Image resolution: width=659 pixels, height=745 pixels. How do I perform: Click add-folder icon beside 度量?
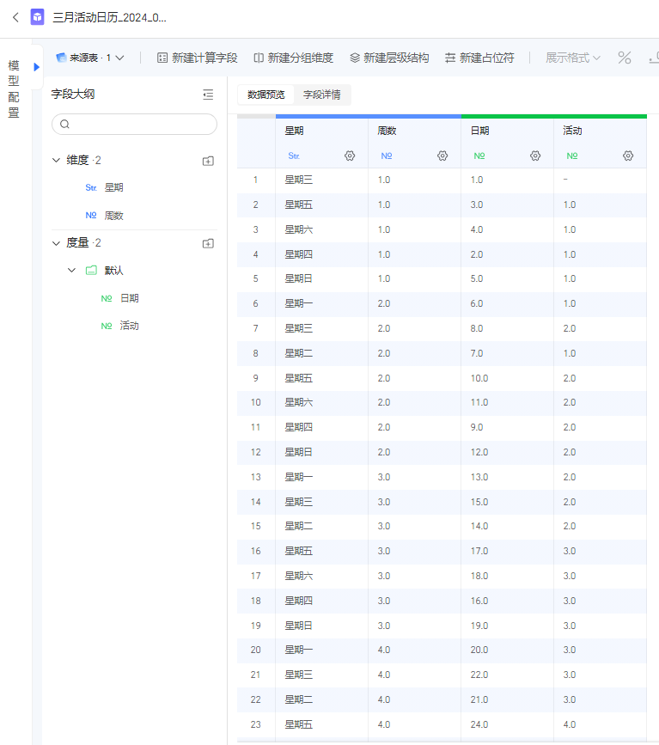pyautogui.click(x=208, y=244)
